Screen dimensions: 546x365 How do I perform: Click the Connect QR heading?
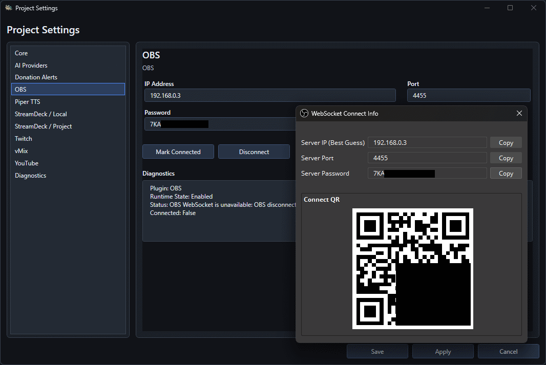(321, 199)
